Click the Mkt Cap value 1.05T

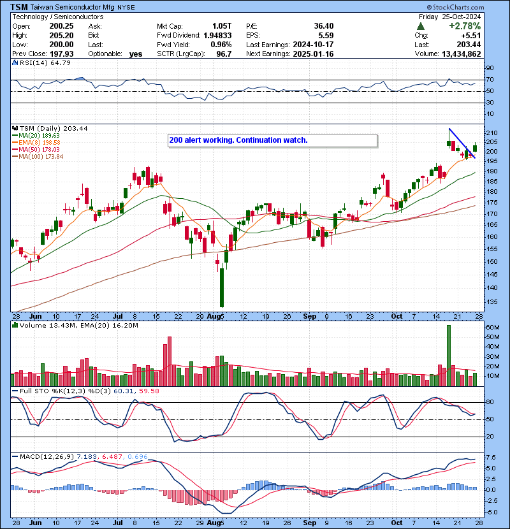tap(222, 26)
